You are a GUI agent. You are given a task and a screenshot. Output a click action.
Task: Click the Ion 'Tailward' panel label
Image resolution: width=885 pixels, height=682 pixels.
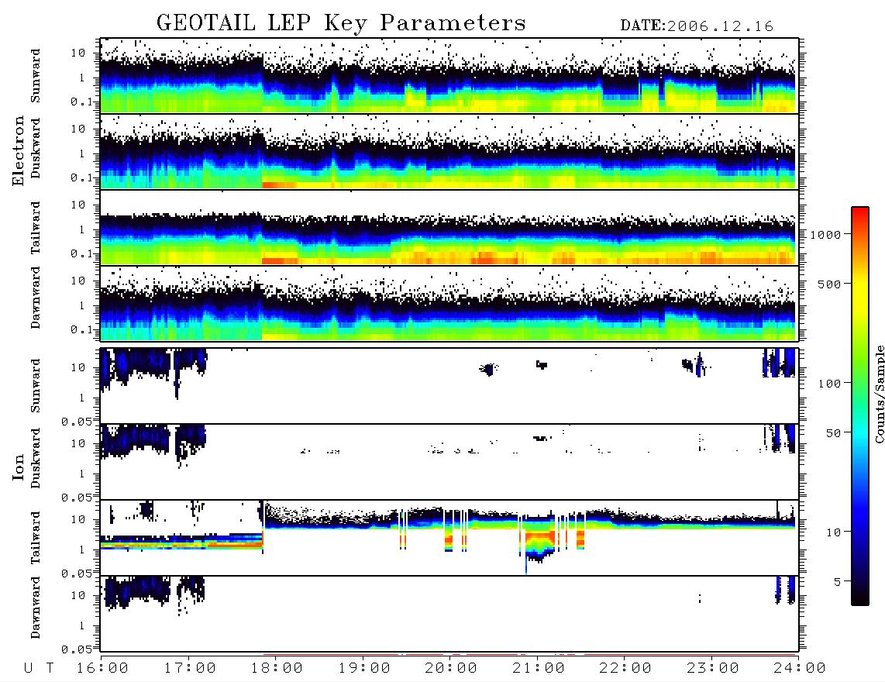point(36,538)
